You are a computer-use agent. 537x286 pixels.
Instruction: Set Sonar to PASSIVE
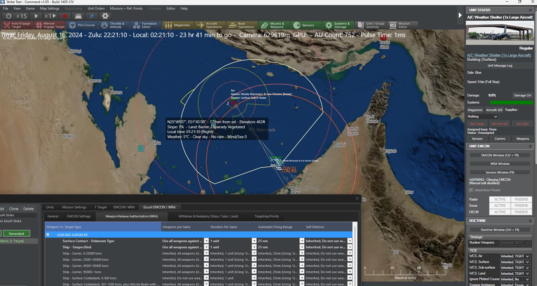pyautogui.click(x=521, y=206)
